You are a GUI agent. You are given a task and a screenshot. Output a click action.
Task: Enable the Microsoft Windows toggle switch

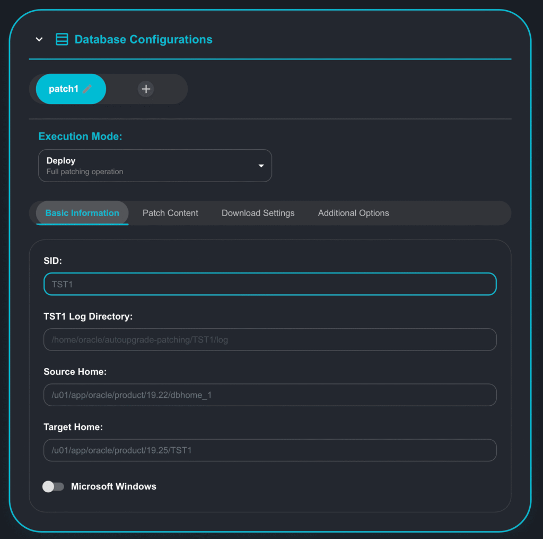[53, 486]
